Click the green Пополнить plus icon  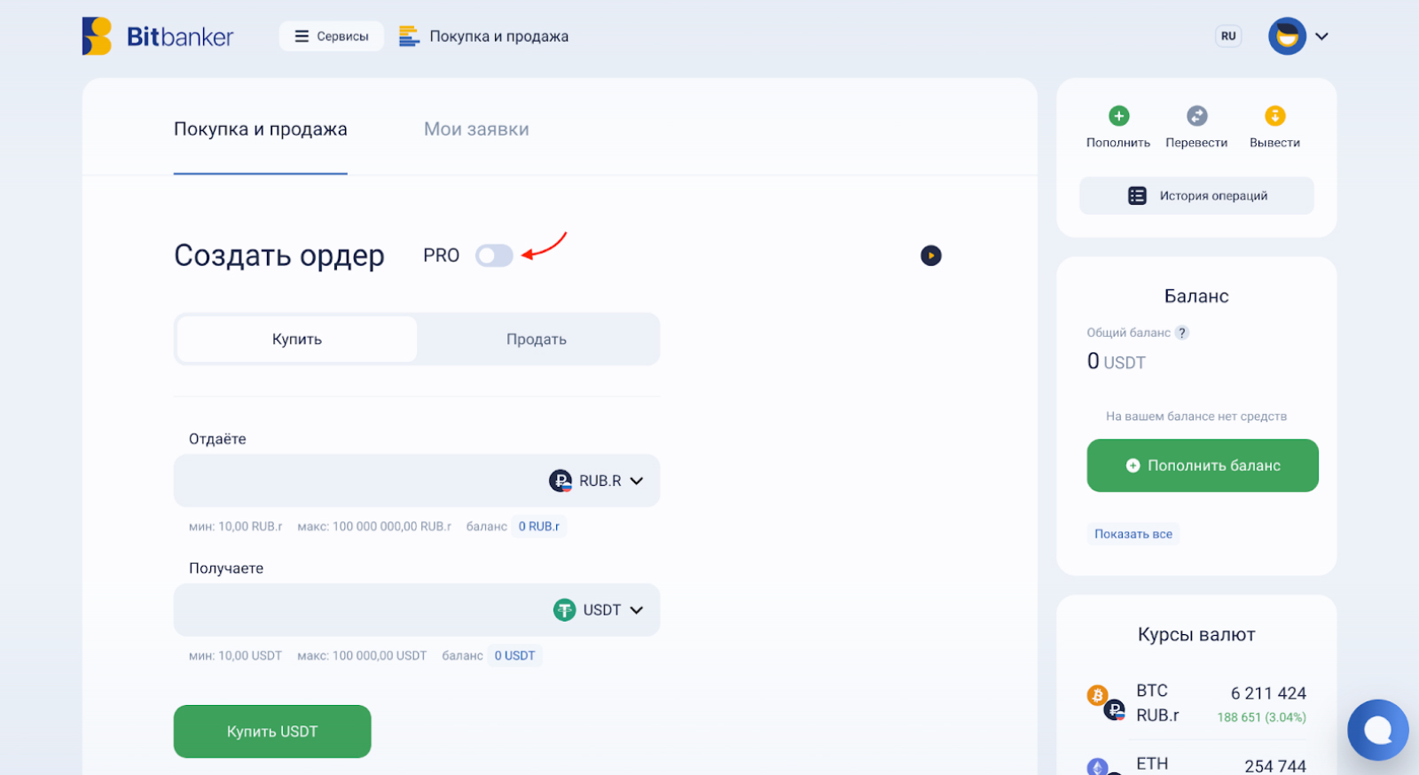click(x=1118, y=116)
